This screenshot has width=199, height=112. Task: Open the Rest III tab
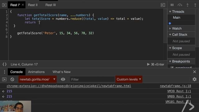50,5
